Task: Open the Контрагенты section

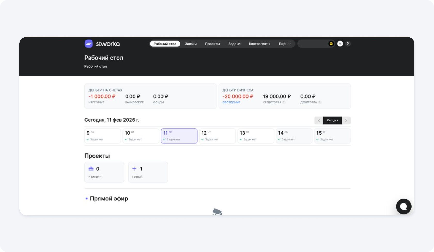Action: [x=259, y=44]
